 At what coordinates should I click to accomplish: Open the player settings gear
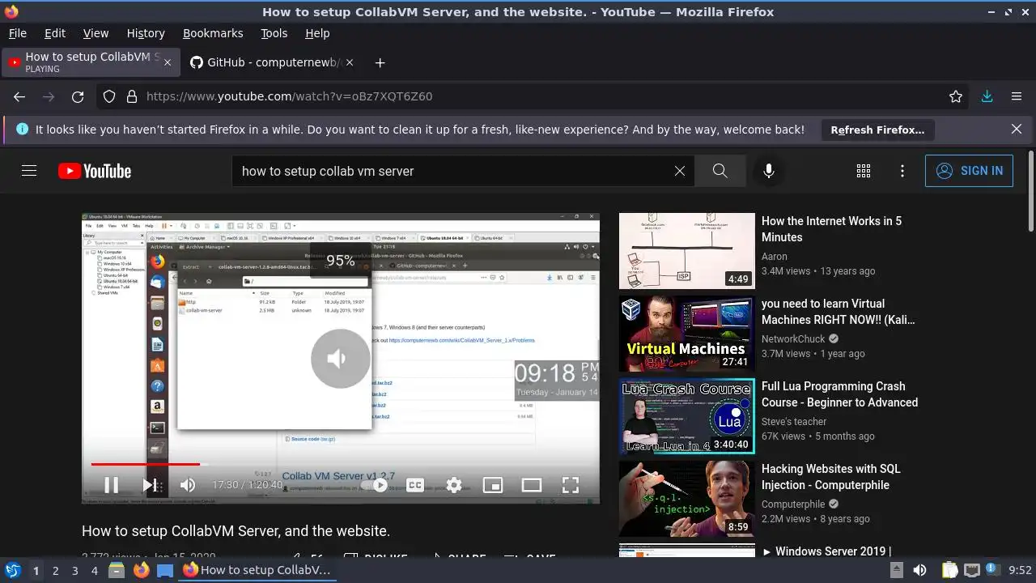(454, 485)
